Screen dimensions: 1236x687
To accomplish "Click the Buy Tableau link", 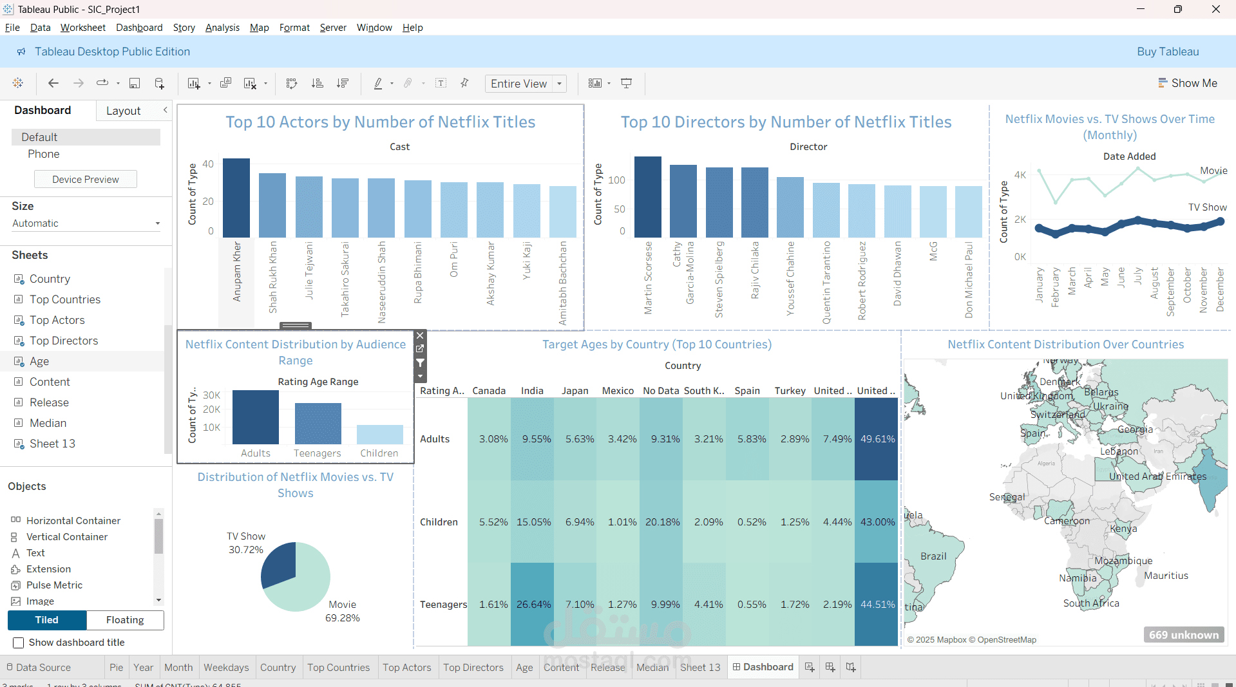I will [1168, 52].
